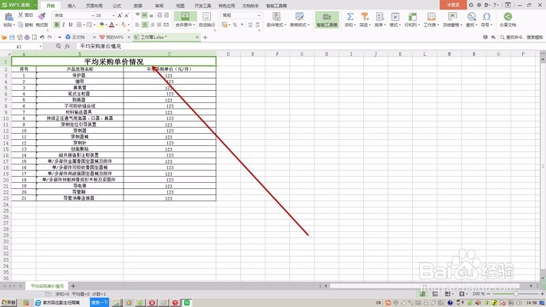Switch to the Data (数据) tab
The height and width of the screenshot is (307, 546).
138,6
